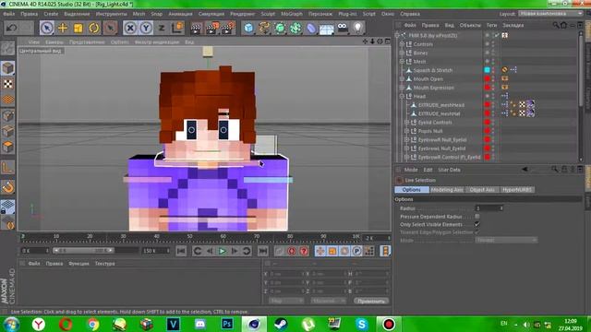Collapse the Head object
The width and height of the screenshot is (591, 332).
(x=402, y=96)
